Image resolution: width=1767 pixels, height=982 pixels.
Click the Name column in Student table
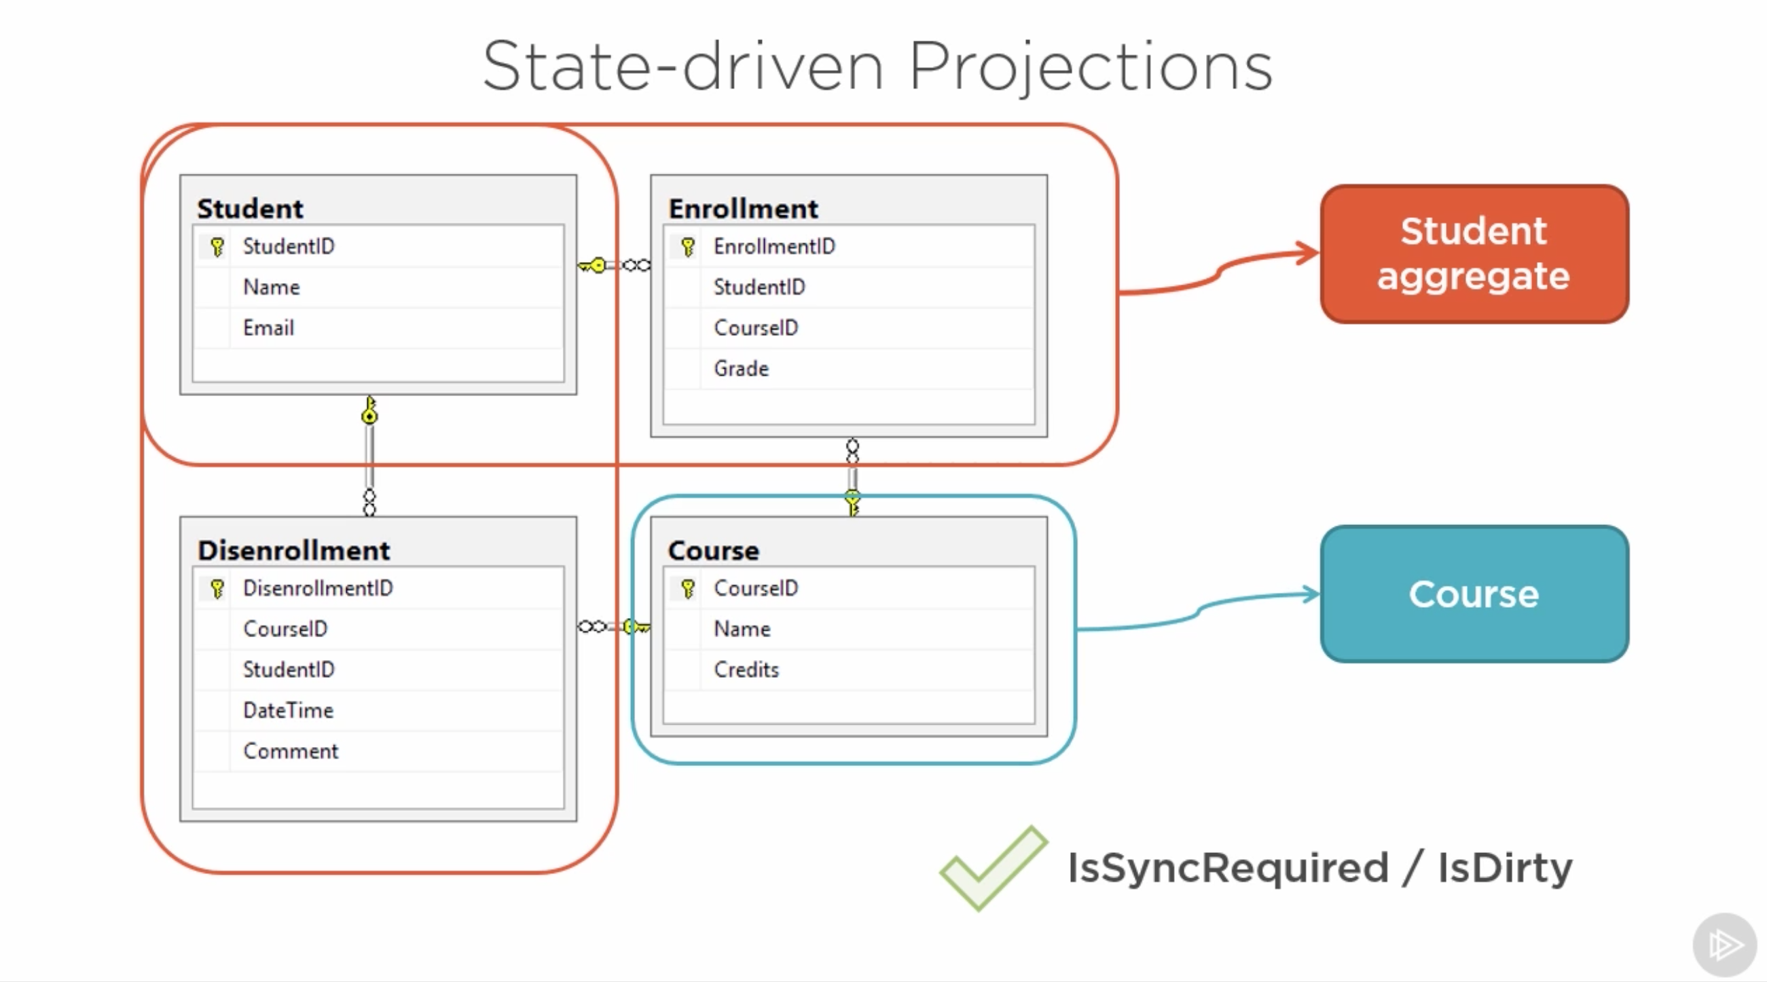tap(379, 287)
